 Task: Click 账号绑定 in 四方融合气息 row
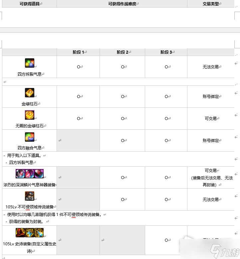[211, 141]
